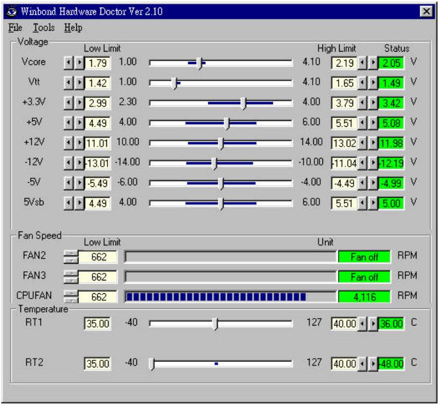
Task: Click the -5V high limit field -4.49
Action: coord(344,183)
